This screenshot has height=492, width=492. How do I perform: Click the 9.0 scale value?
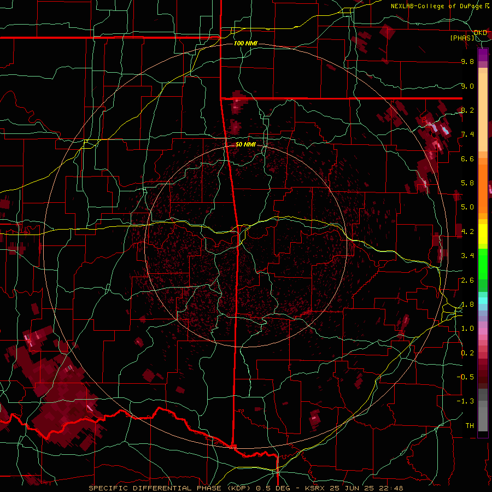pos(467,86)
